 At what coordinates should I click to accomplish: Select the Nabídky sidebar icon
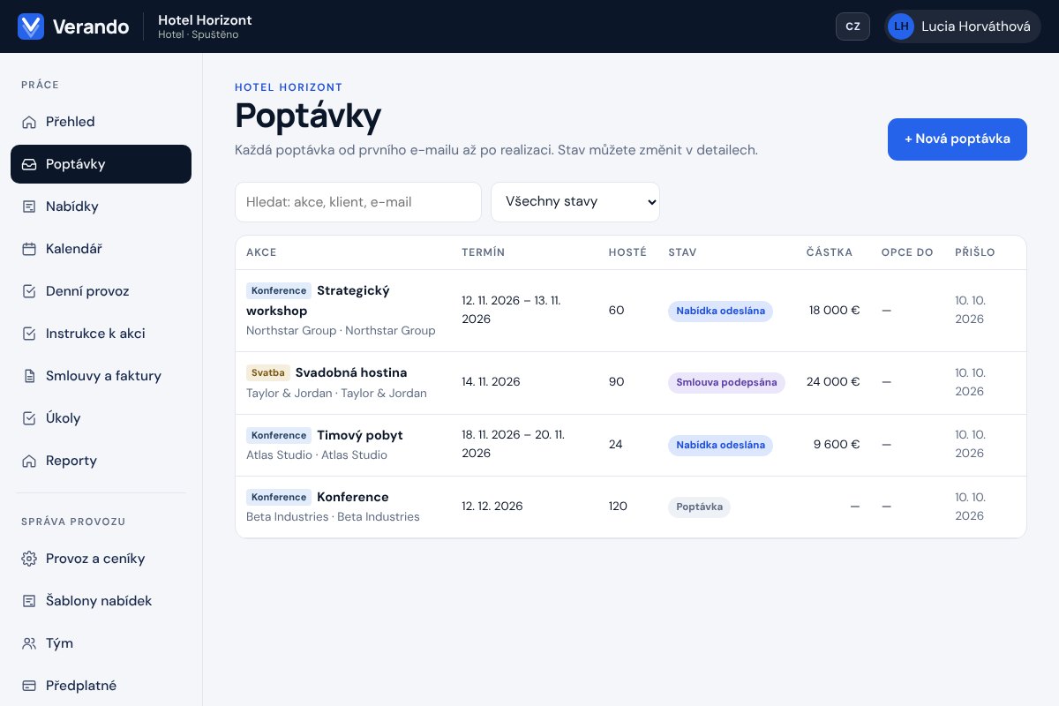pyautogui.click(x=29, y=207)
